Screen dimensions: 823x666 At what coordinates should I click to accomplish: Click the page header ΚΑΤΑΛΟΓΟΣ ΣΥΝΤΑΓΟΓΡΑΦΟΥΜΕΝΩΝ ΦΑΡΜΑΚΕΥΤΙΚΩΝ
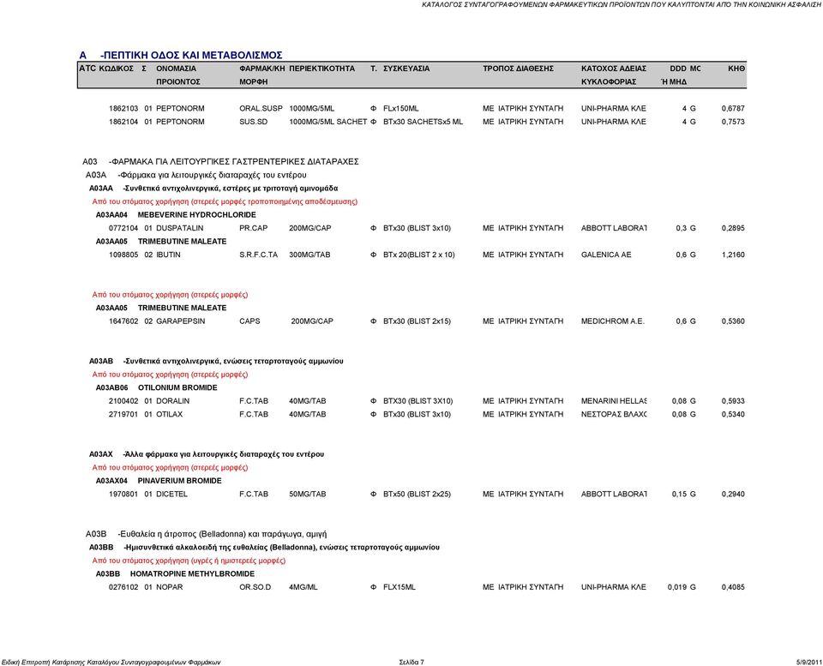[x=622, y=4]
